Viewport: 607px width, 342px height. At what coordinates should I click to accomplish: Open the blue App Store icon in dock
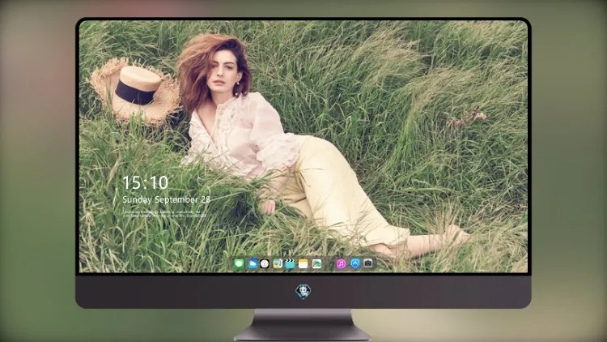355,263
